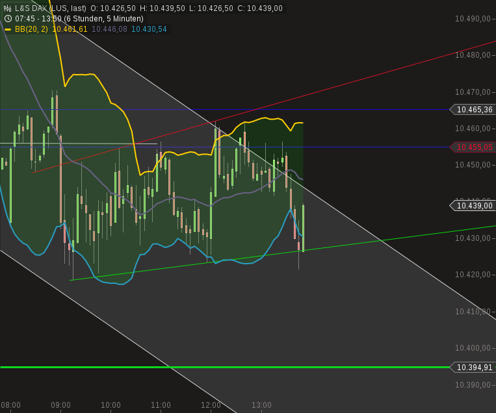This screenshot has height=413, width=496.
Task: Click the 09:00 time axis label
Action: [60, 405]
